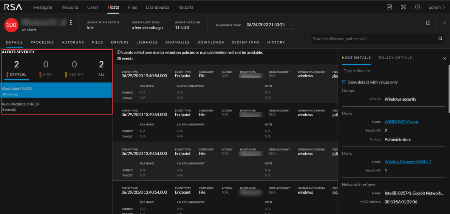Toggle Show details with values only checkbox
The height and width of the screenshot is (214, 450).
[344, 82]
